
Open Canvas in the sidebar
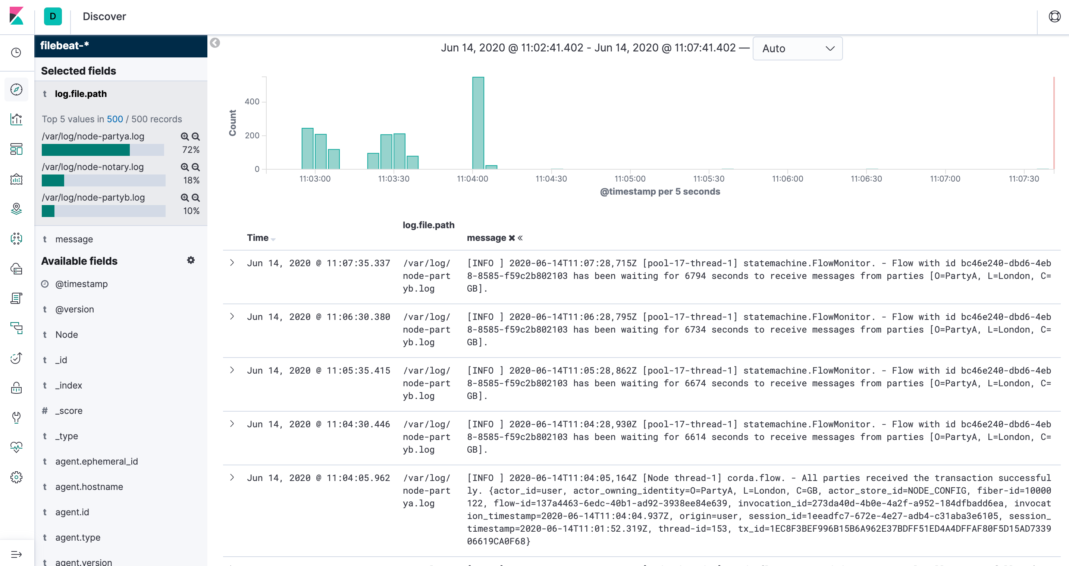[x=16, y=179]
